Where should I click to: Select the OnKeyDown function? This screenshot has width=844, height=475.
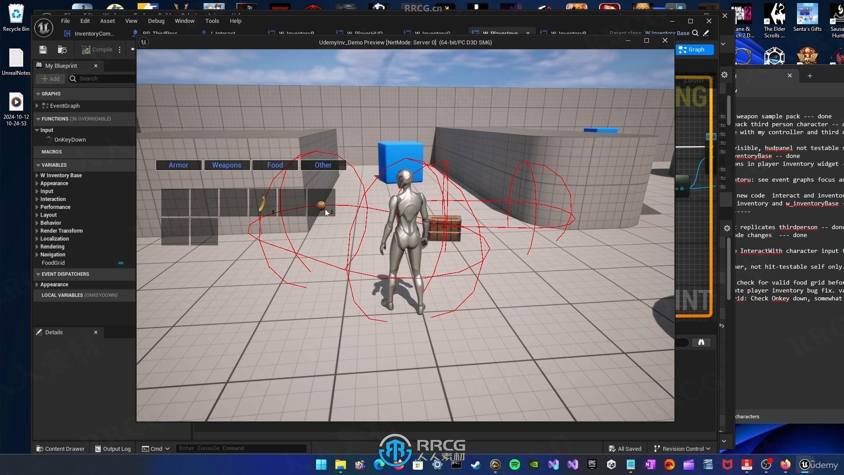(x=70, y=140)
